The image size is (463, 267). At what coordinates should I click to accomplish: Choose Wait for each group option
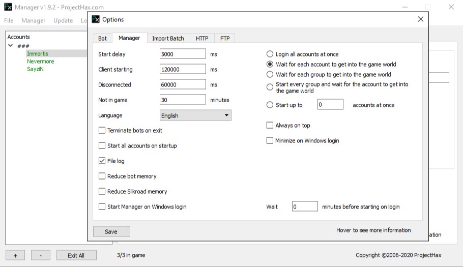point(270,75)
